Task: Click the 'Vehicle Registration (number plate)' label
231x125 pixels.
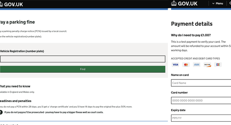Action: point(22,51)
